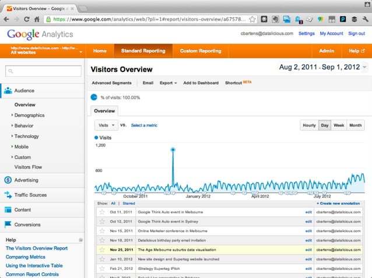Go to the Home tab
The height and width of the screenshot is (278, 372).
pyautogui.click(x=100, y=51)
